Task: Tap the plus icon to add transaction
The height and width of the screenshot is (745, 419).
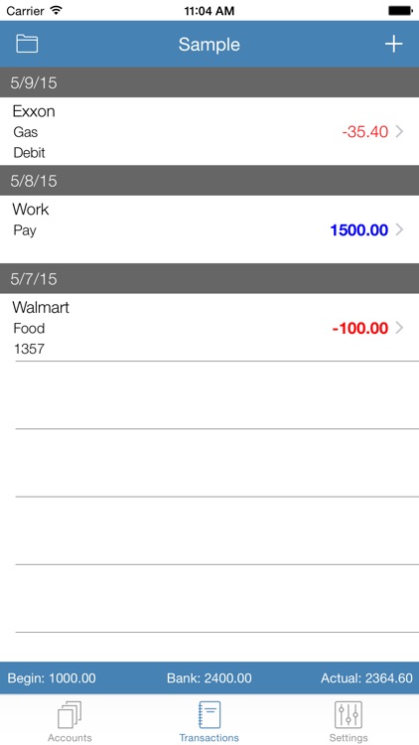Action: click(x=393, y=44)
